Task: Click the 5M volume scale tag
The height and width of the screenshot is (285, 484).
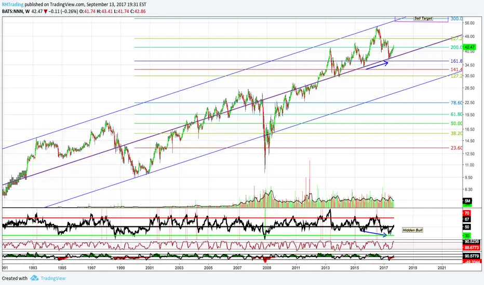Action: coord(467,201)
